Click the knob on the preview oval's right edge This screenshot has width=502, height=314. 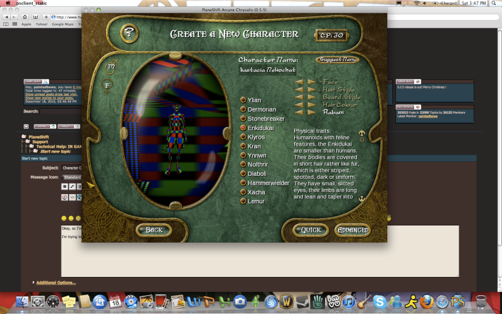coord(227,133)
